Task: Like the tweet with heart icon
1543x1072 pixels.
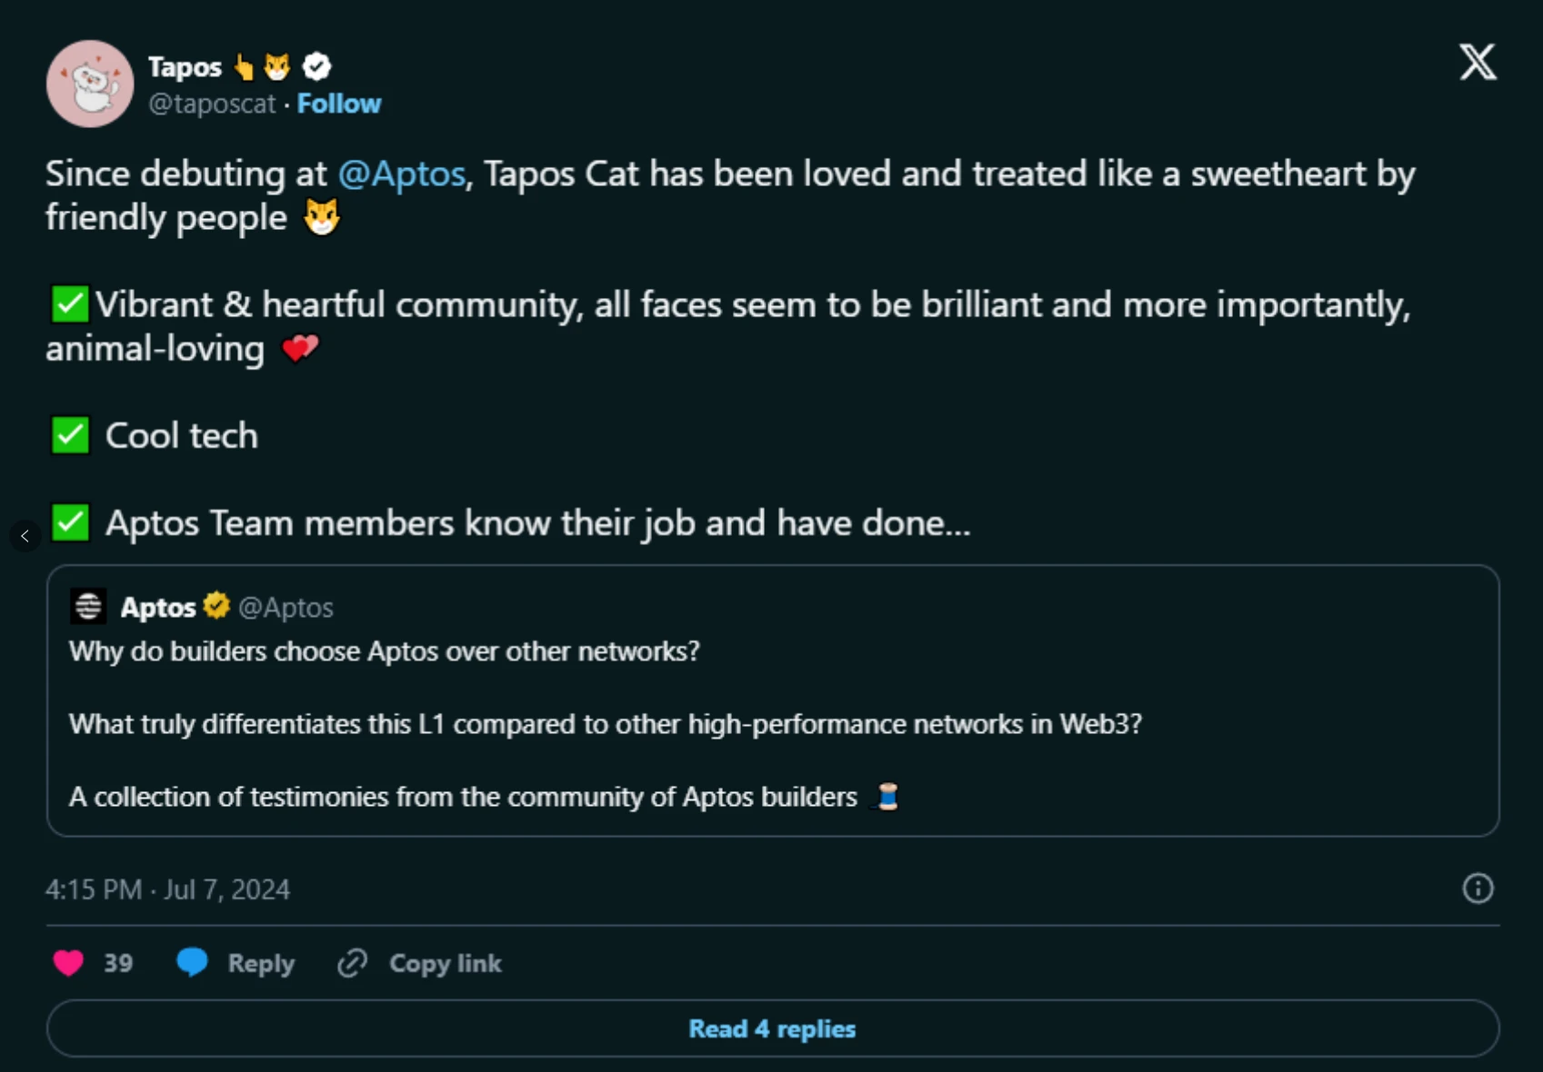Action: [68, 963]
